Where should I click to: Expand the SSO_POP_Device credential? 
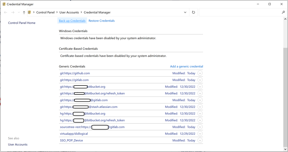click(x=200, y=140)
